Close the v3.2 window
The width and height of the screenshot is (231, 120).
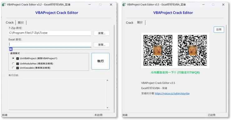111,5
